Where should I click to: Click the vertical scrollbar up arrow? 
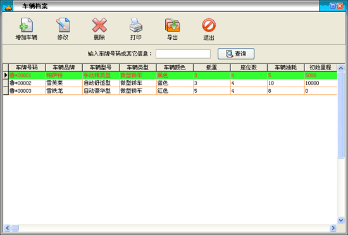[x=340, y=68]
